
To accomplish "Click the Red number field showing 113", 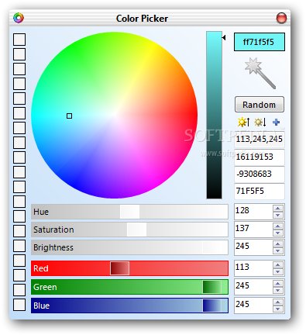I will point(253,268).
